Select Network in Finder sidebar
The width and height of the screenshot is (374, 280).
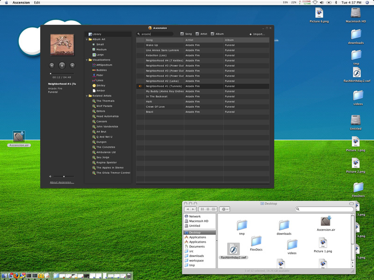point(200,217)
